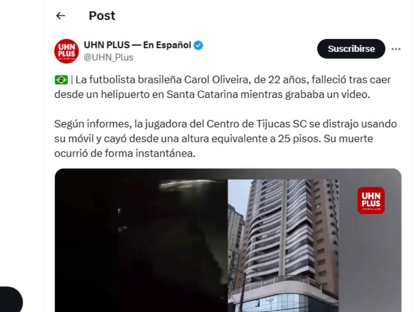Click the Brazil flag emoji in the post
This screenshot has width=416, height=312.
61,80
